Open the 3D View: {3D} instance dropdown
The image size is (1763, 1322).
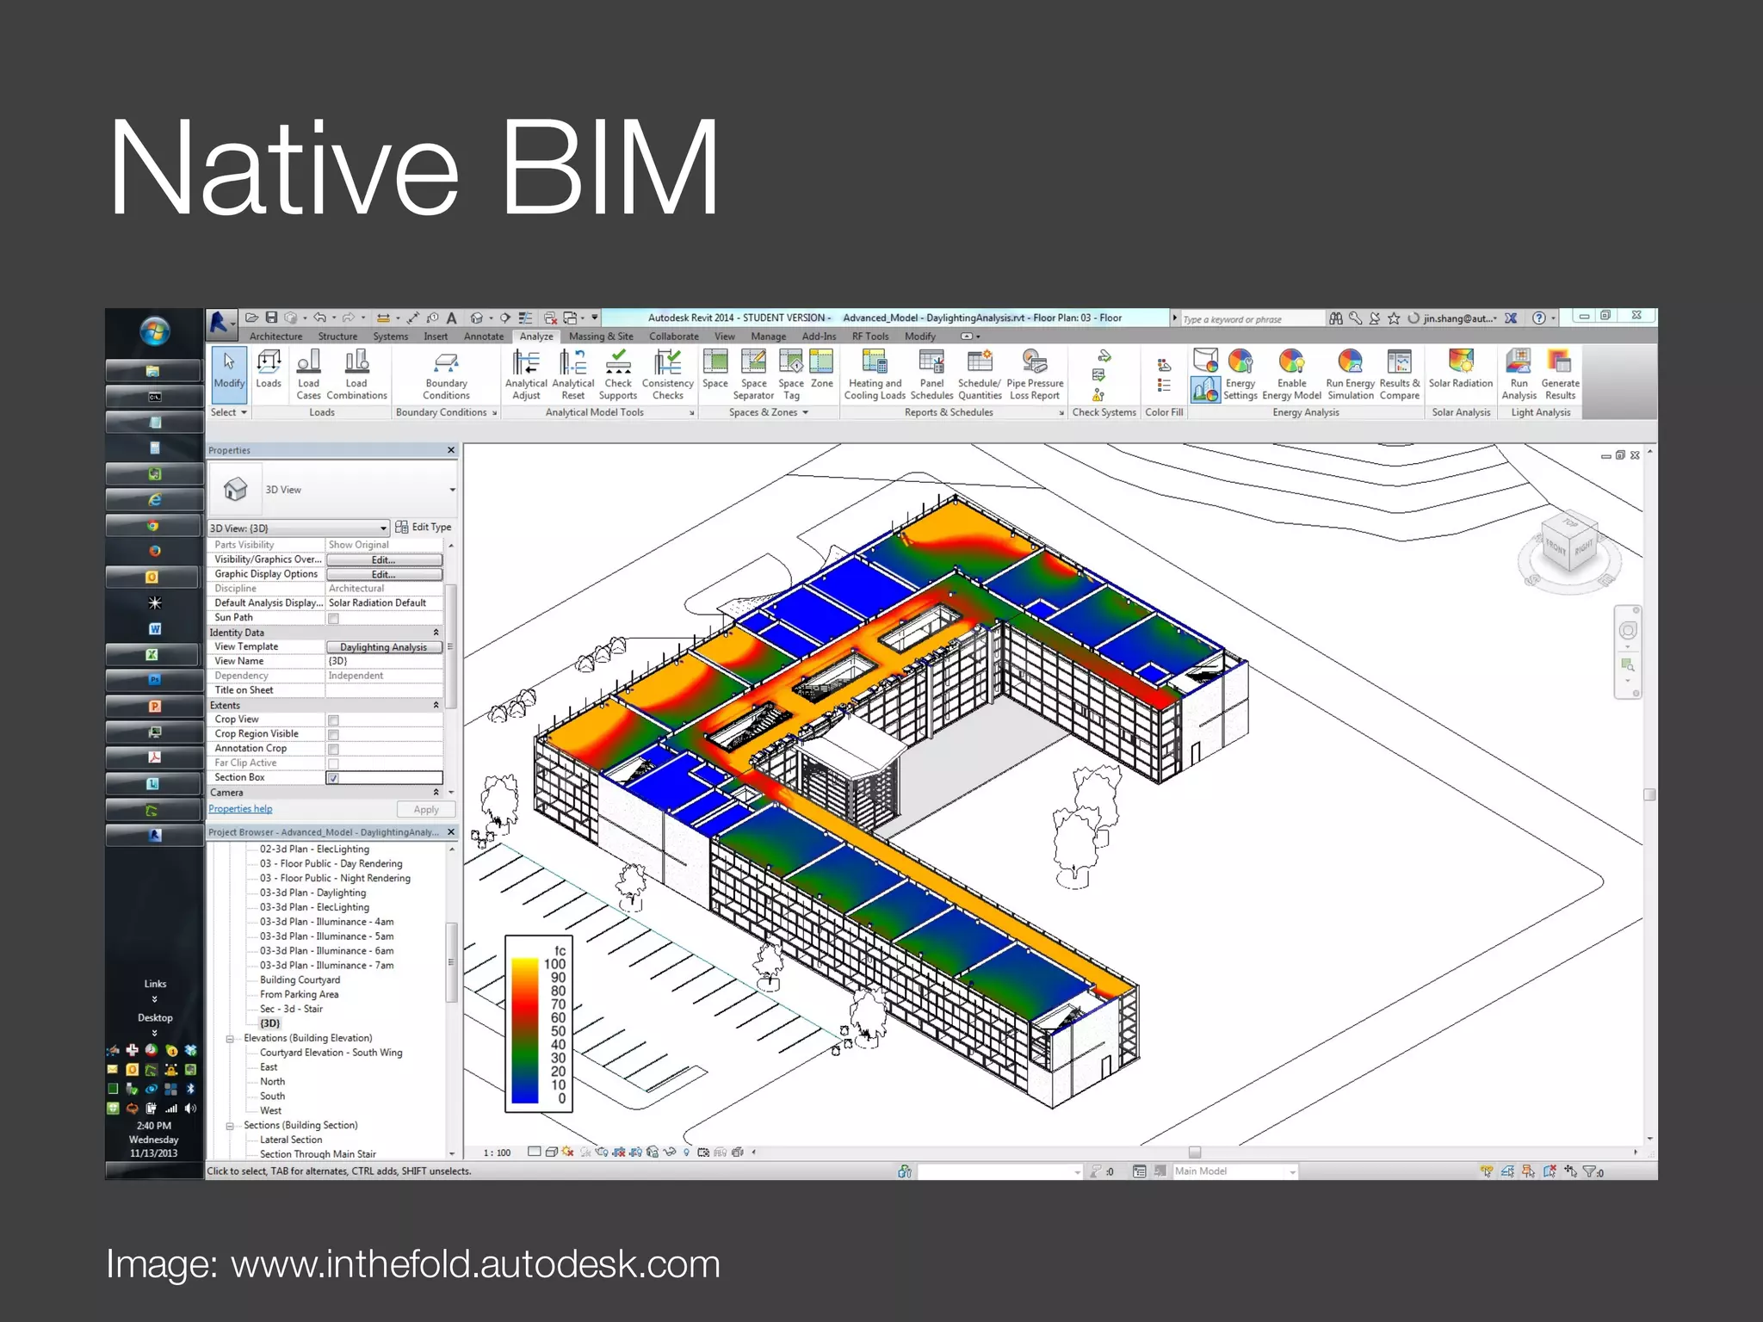299,528
